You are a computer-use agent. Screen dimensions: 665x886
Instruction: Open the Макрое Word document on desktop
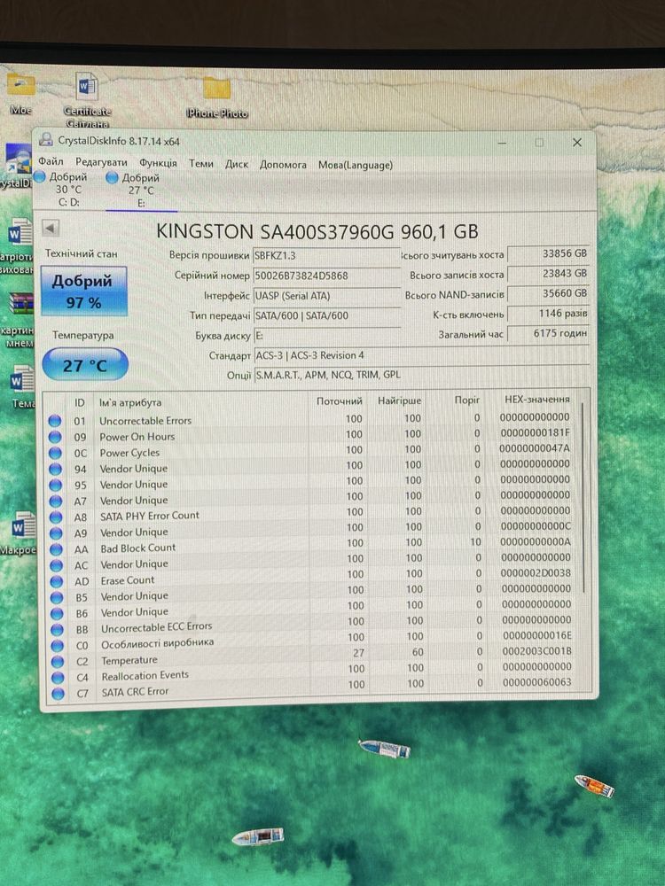point(20,533)
